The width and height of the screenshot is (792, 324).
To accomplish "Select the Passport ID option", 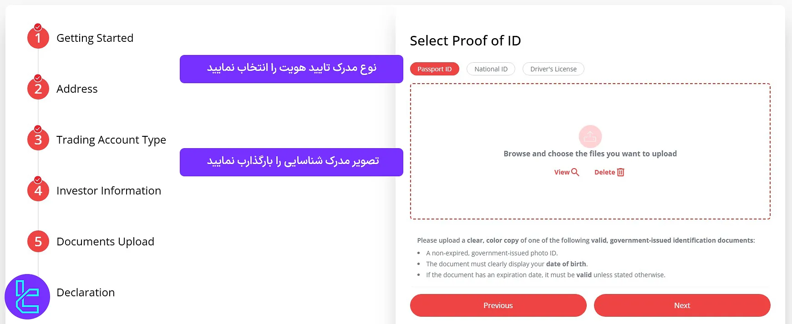I will 434,69.
